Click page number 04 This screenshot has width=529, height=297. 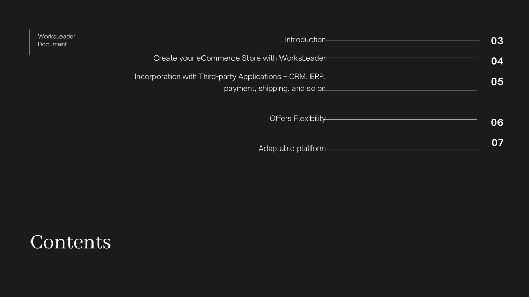click(497, 61)
